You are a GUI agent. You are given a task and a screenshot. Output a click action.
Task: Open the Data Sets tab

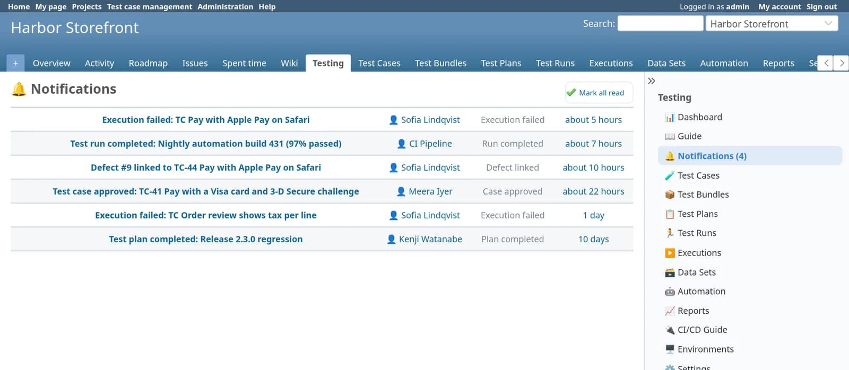[x=666, y=63]
